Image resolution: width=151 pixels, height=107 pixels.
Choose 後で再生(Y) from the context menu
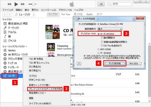[x=35, y=71]
